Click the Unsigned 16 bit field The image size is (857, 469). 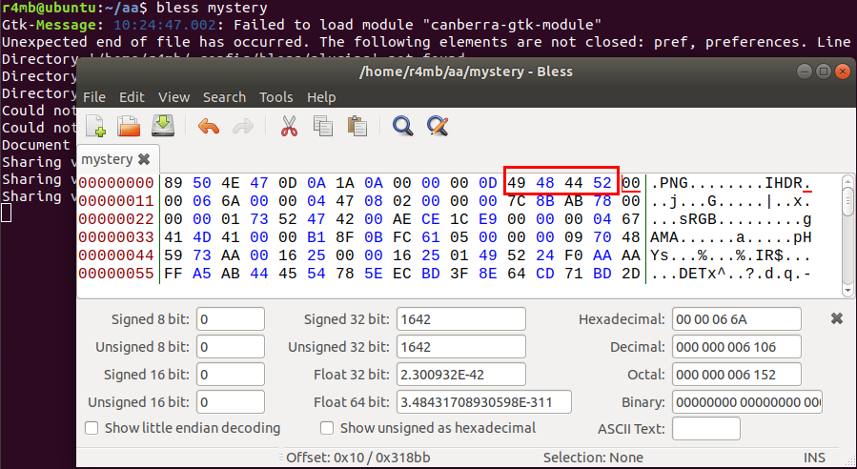tap(231, 402)
